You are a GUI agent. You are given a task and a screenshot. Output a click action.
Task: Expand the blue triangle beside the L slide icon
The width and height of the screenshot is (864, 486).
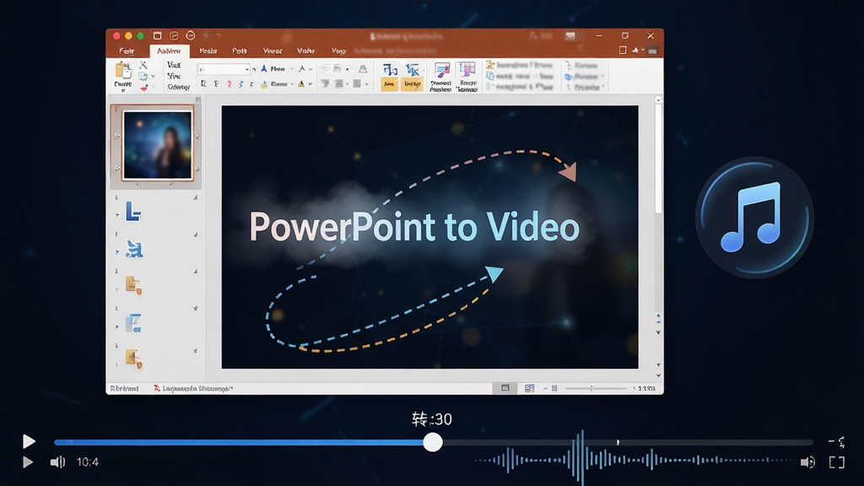coord(116,214)
